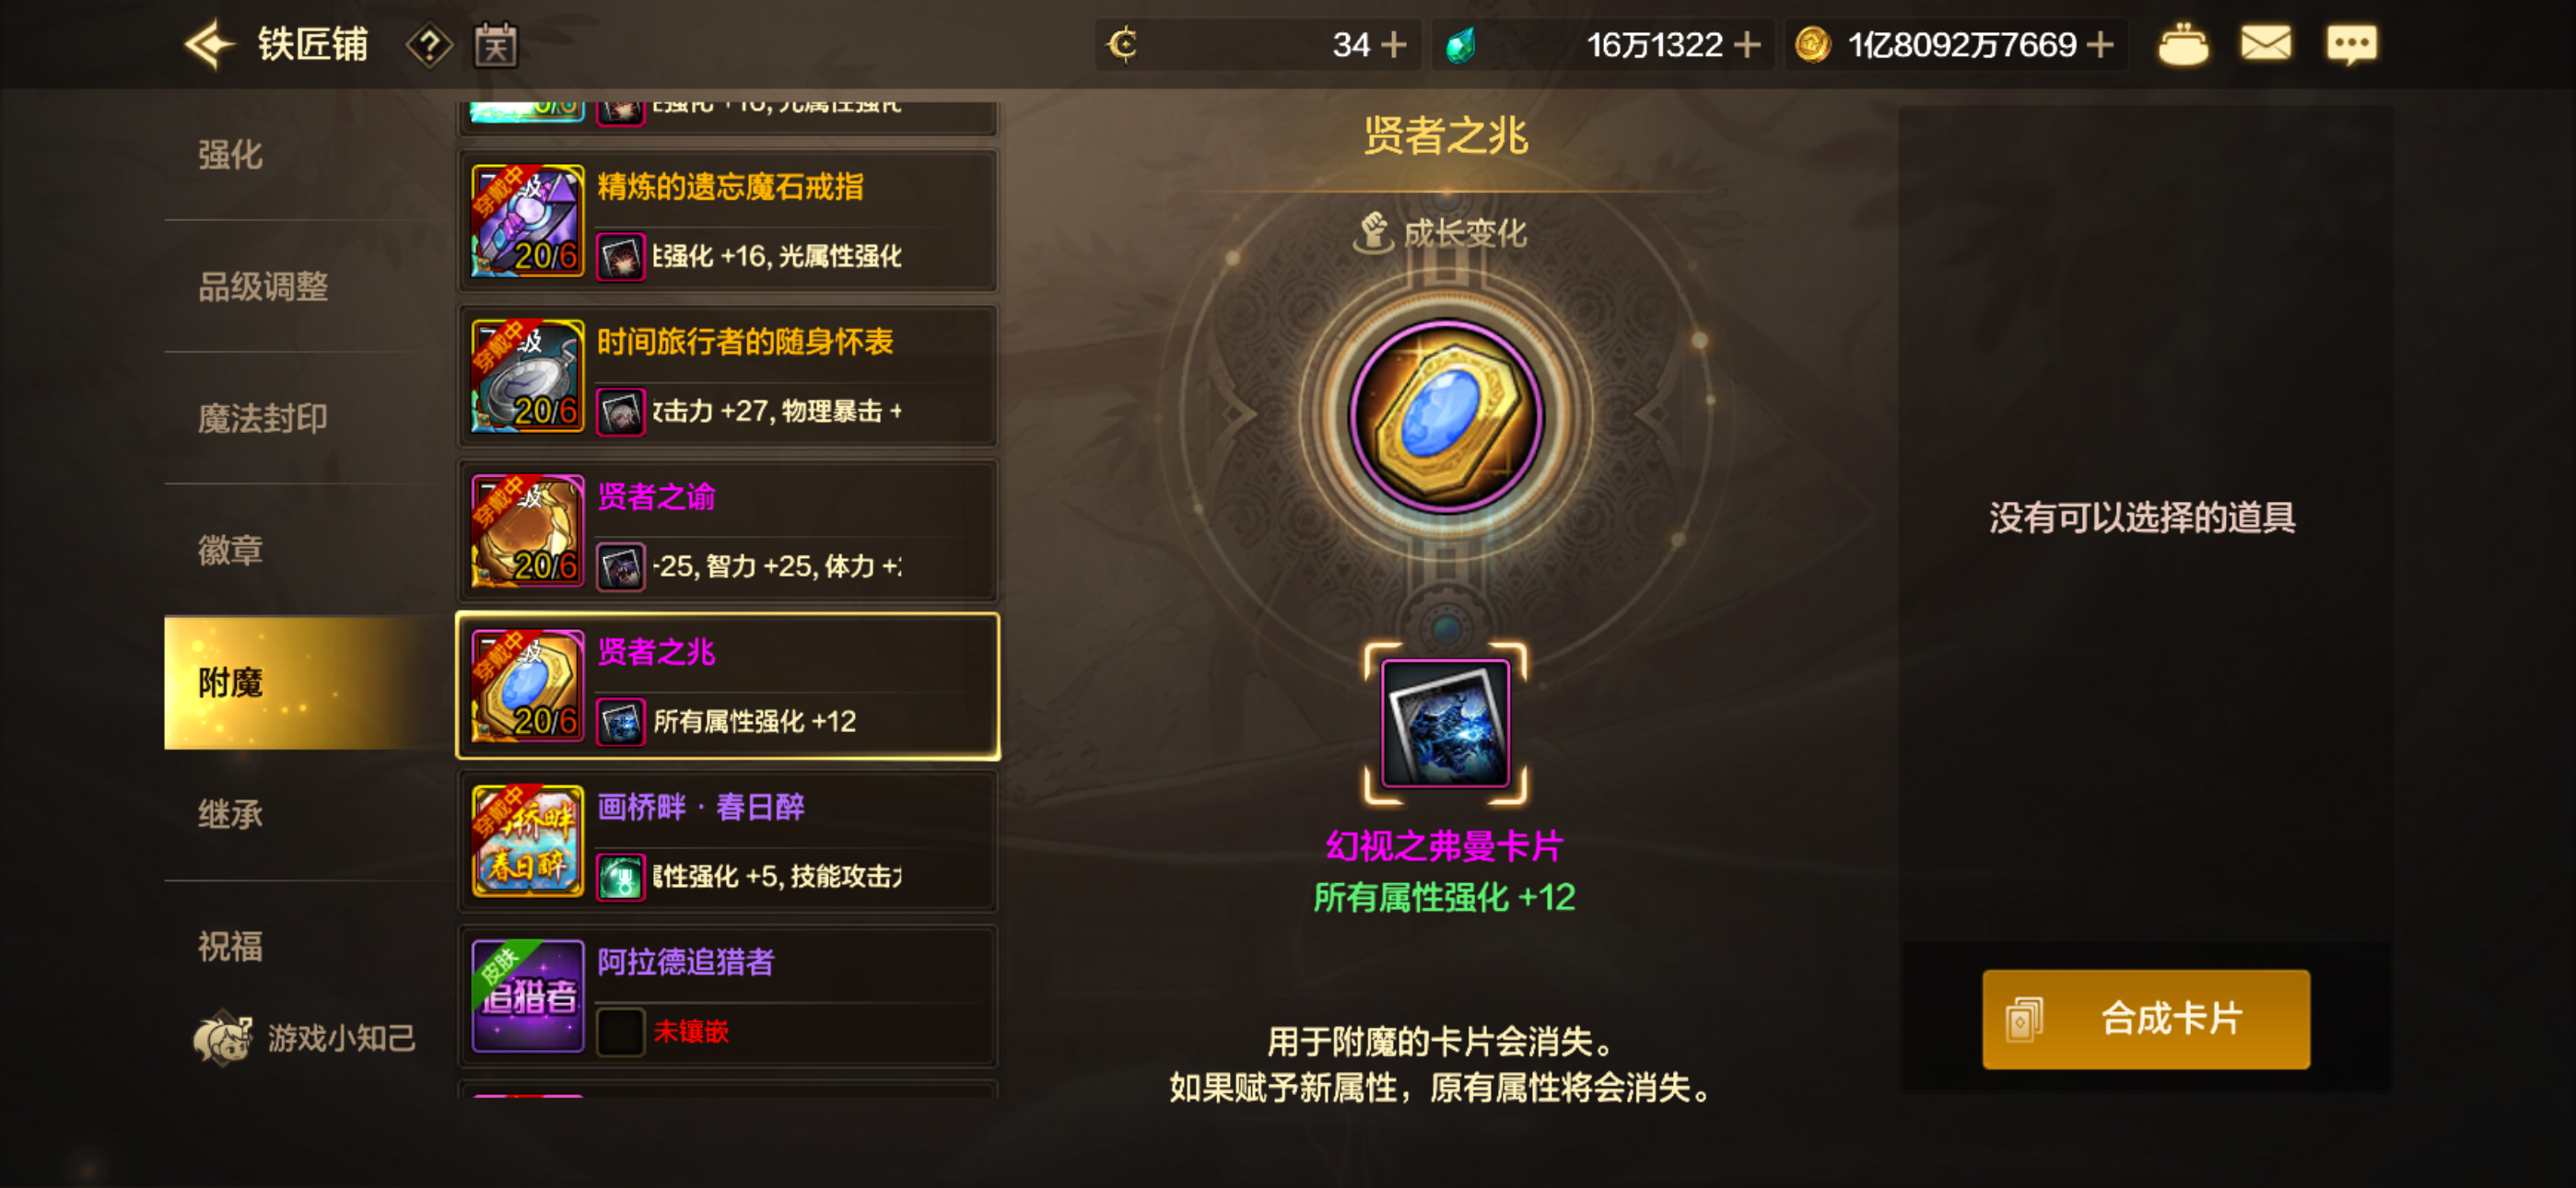Choose the 阿拉德追猎者 skin entry
This screenshot has height=1188, width=2576.
click(728, 996)
